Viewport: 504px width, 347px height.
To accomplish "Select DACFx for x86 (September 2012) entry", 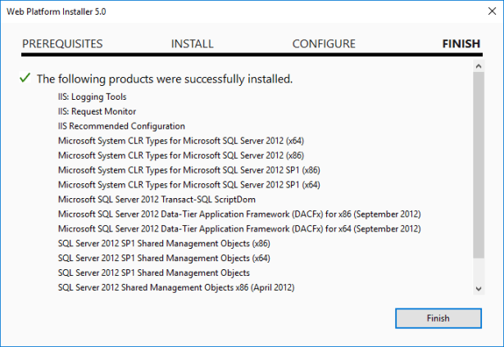I will tap(239, 214).
